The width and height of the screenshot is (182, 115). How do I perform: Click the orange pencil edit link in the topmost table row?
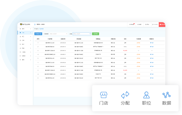(138, 43)
